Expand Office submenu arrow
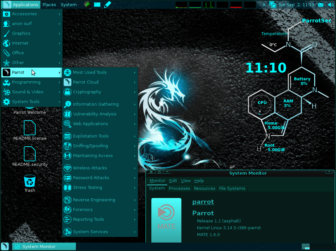 pyautogui.click(x=59, y=53)
